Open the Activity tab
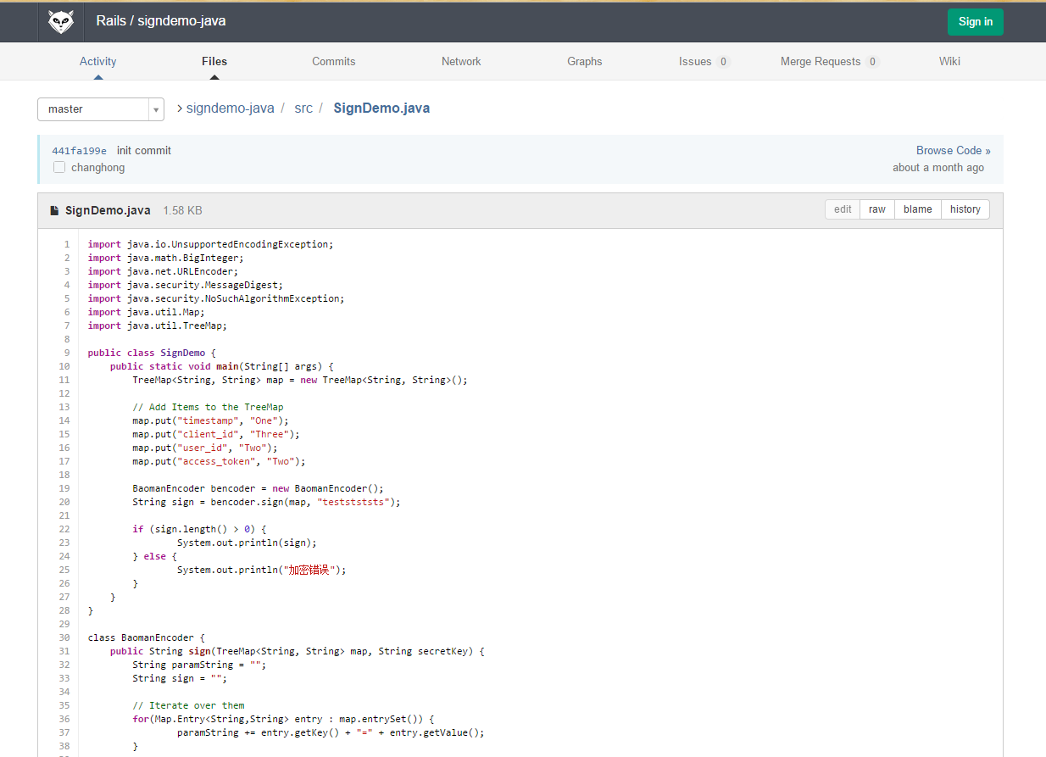1046x757 pixels. pyautogui.click(x=98, y=61)
